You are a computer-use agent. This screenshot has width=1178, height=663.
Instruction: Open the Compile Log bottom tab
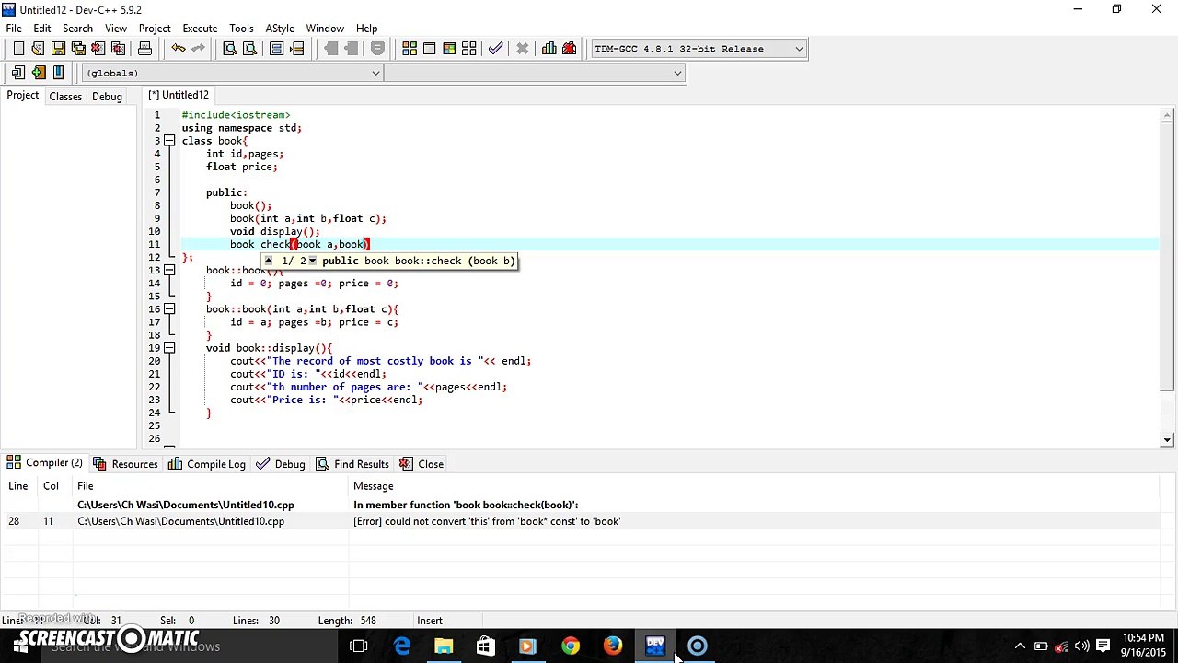(x=207, y=464)
